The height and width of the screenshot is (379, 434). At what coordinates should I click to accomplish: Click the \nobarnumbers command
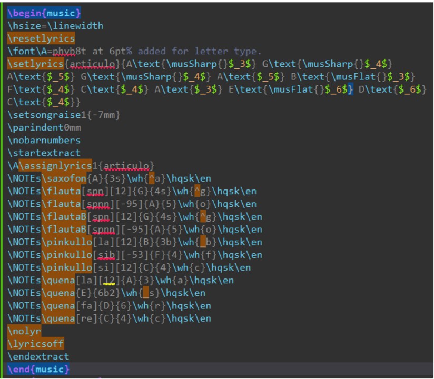pos(44,140)
